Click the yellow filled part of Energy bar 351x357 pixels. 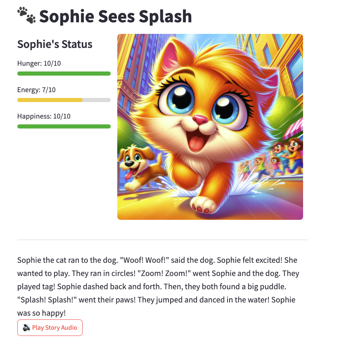tap(50, 100)
